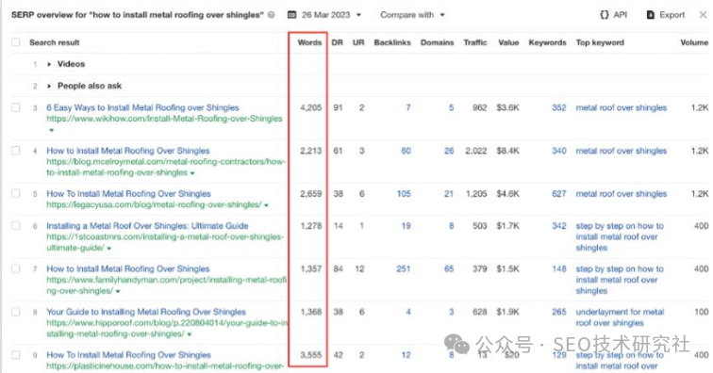The width and height of the screenshot is (713, 373).
Task: Click the API braces icon
Action: (604, 15)
